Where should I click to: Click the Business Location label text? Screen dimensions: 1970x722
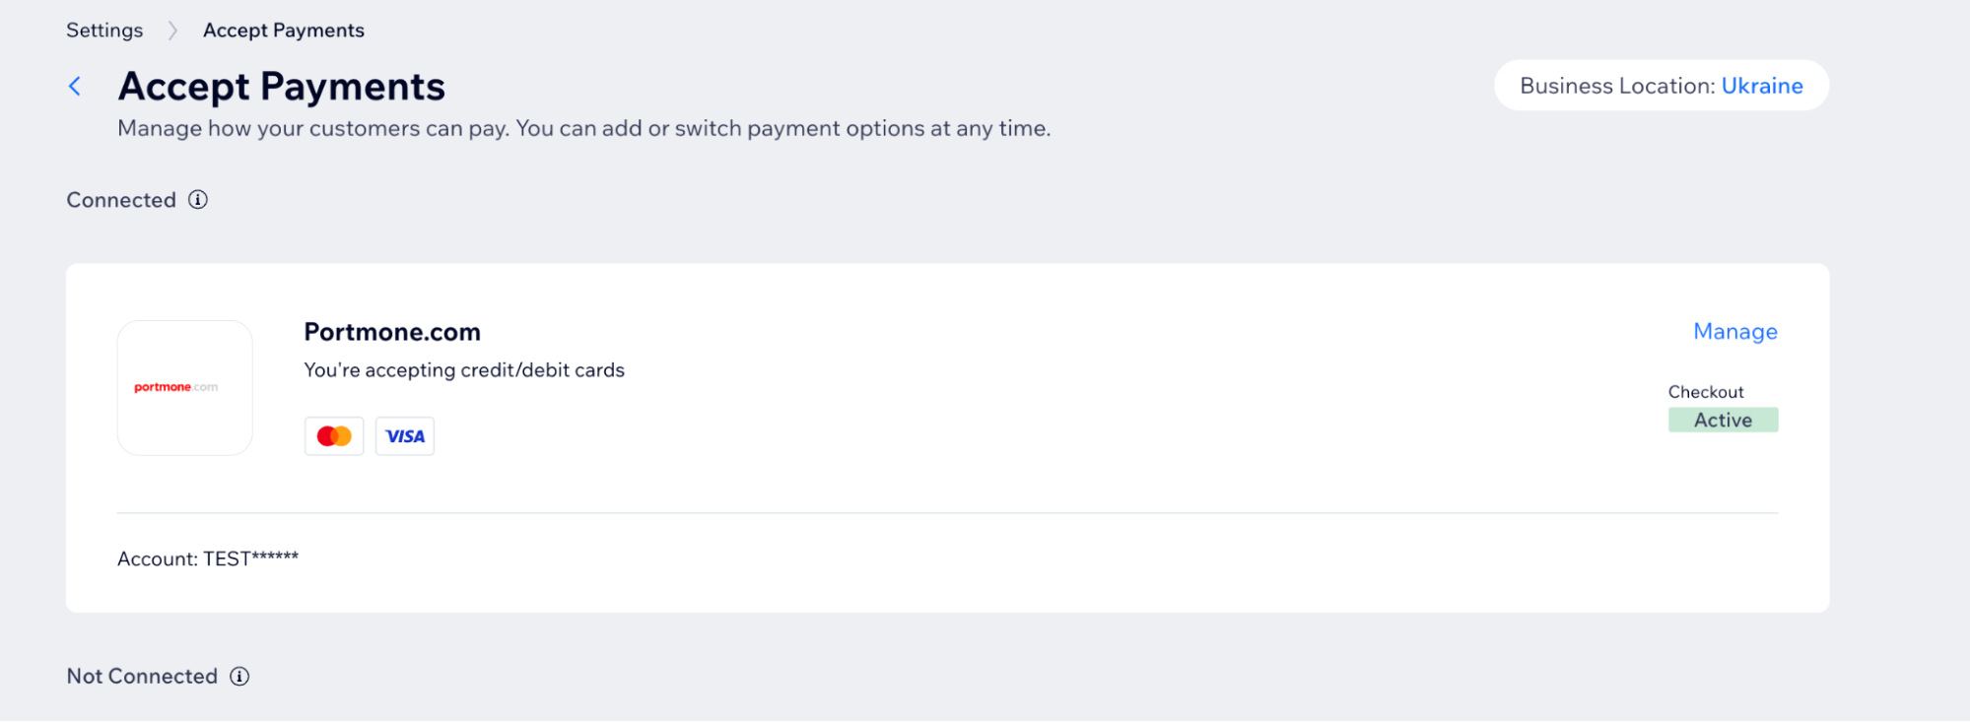[x=1617, y=86]
